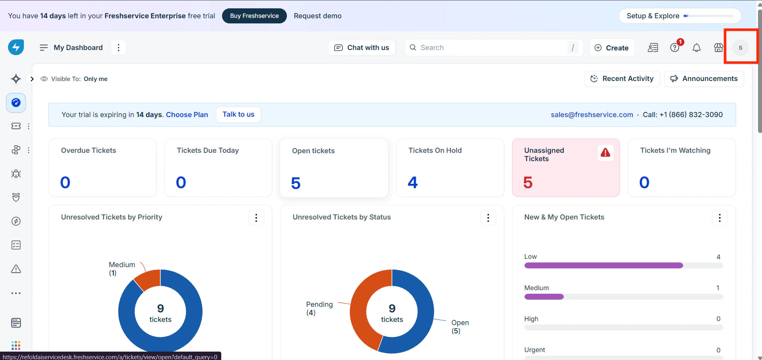Expand the Tickets sidebar submenu dots

[x=29, y=126]
